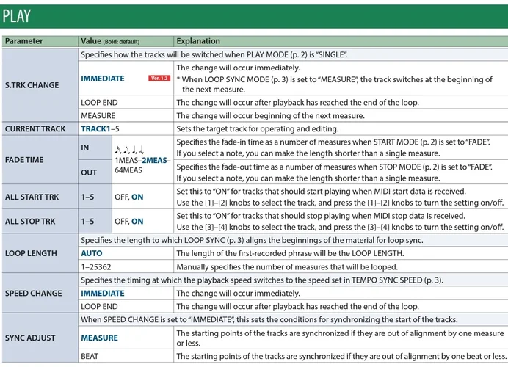Click the note symbols in FADE TIME

129,150
